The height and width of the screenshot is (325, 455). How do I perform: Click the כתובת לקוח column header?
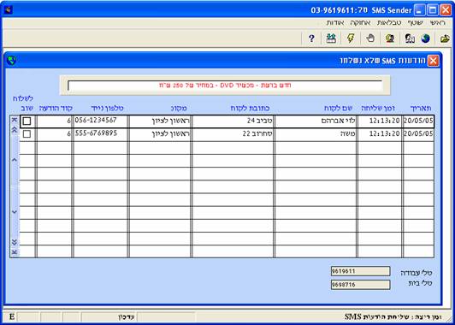(250, 109)
